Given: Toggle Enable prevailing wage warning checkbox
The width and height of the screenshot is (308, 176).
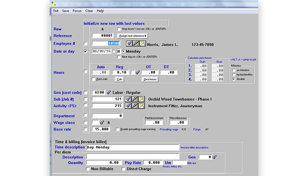Looking at the screenshot, I should coord(118,129).
